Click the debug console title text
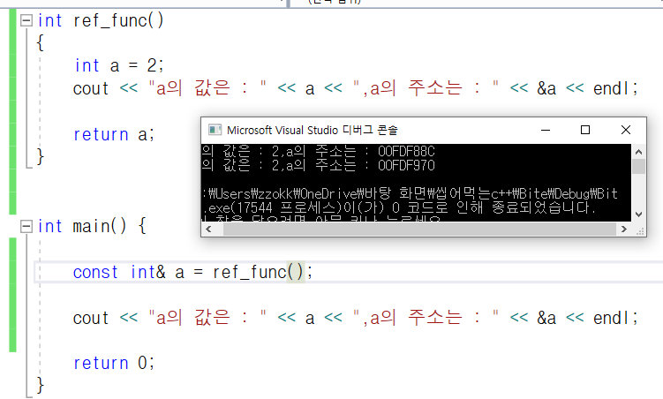The width and height of the screenshot is (663, 399). tap(312, 130)
